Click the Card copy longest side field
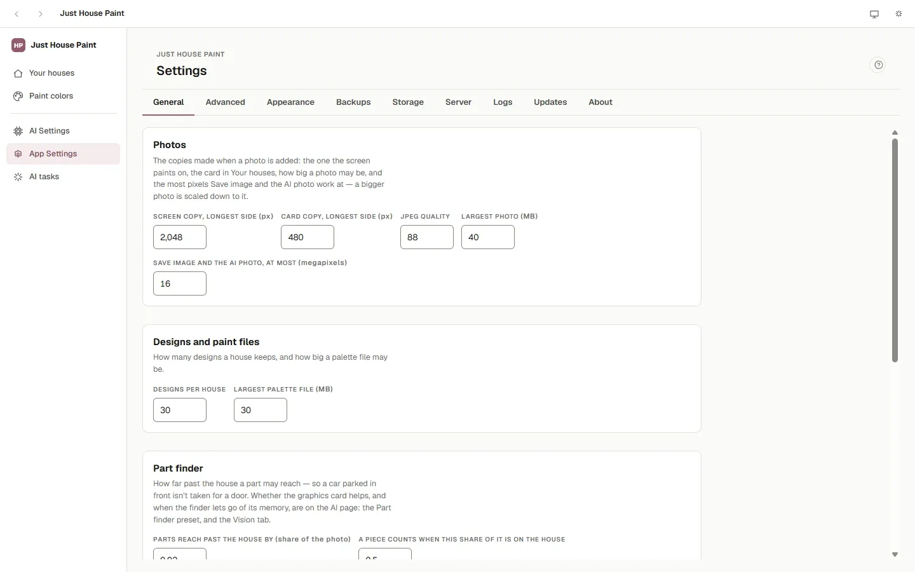Viewport: 915px width, 572px height. pos(308,237)
